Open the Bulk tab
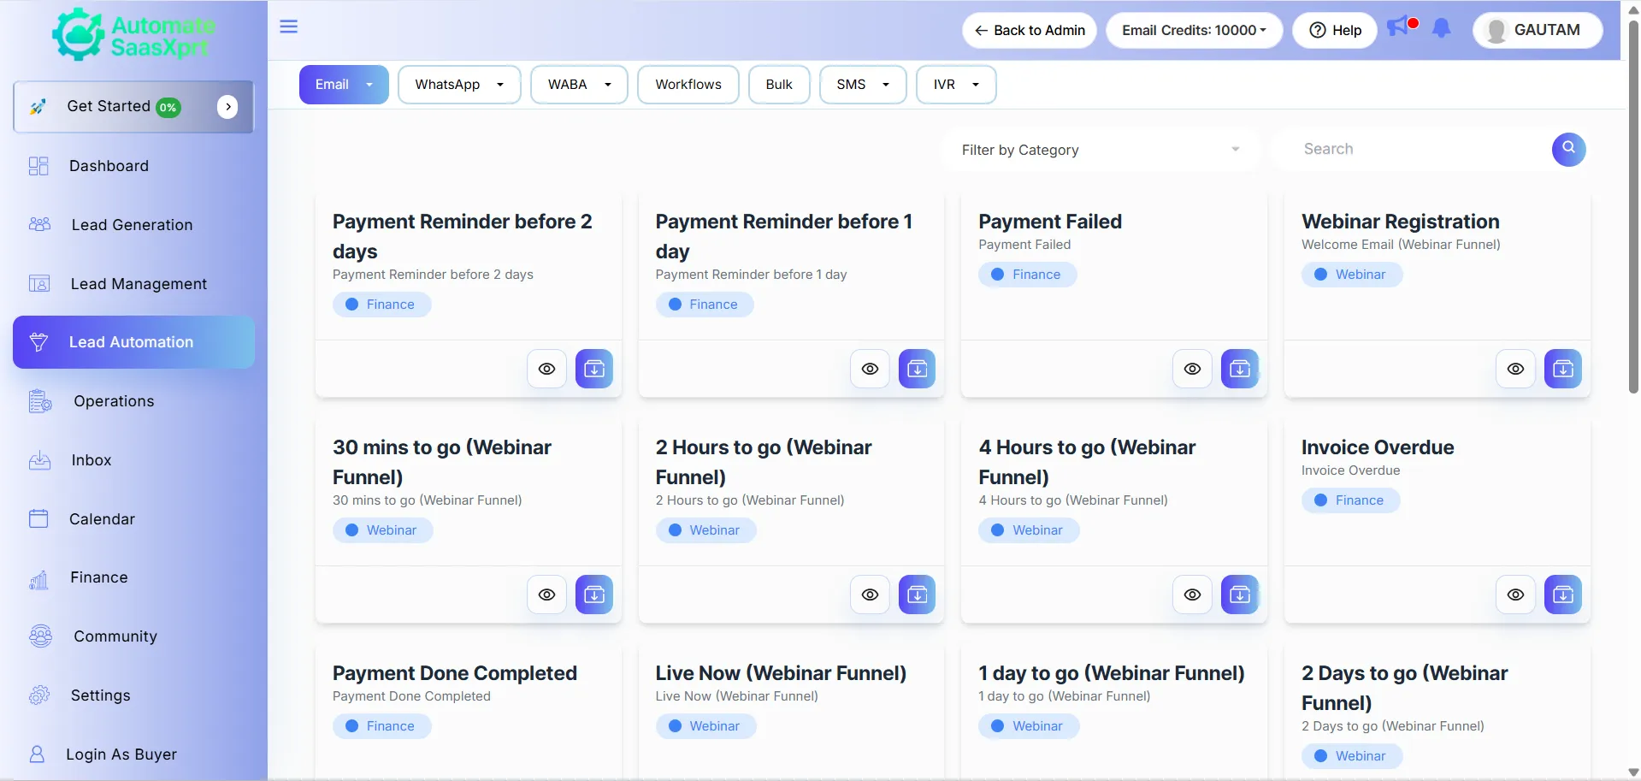Viewport: 1641px width, 781px height. tap(779, 85)
